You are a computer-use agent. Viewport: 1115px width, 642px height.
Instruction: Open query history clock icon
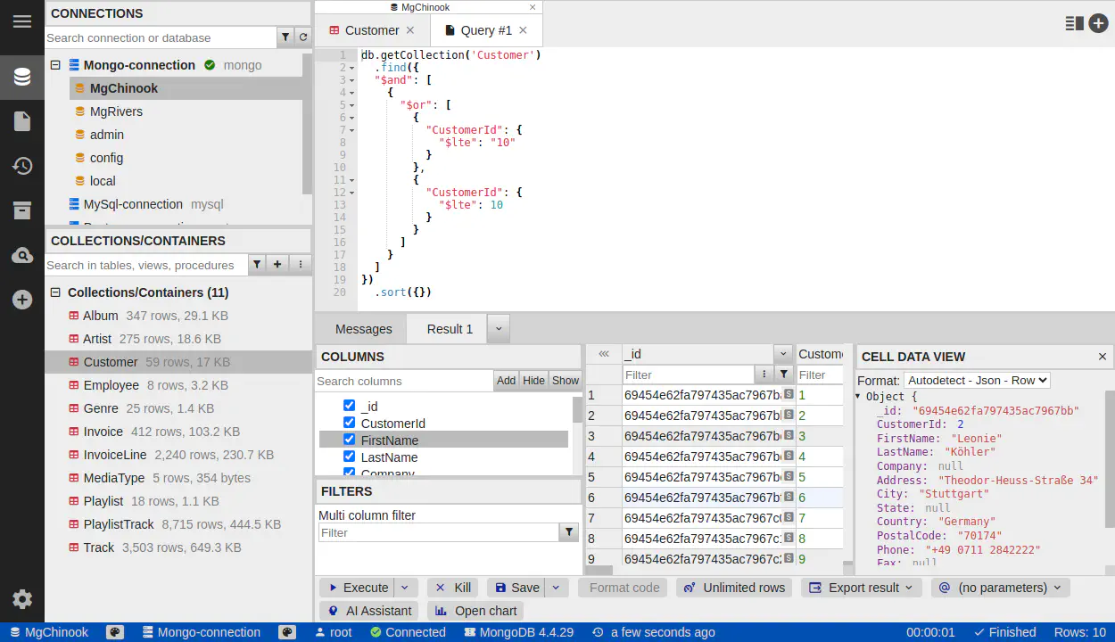(x=22, y=166)
